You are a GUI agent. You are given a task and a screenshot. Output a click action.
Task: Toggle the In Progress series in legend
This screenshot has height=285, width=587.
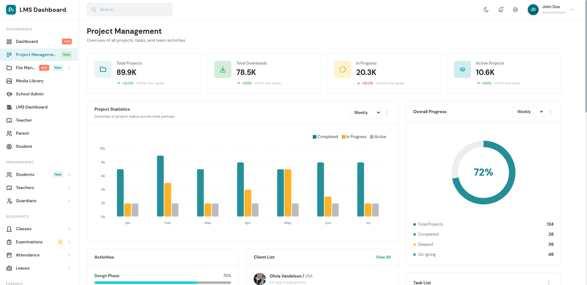(354, 137)
